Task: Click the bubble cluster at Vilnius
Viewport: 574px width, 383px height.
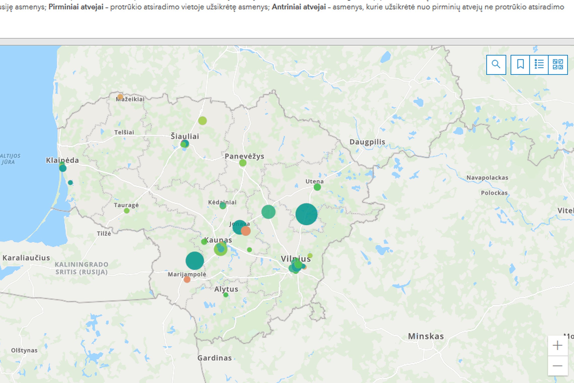Action: pos(297,266)
